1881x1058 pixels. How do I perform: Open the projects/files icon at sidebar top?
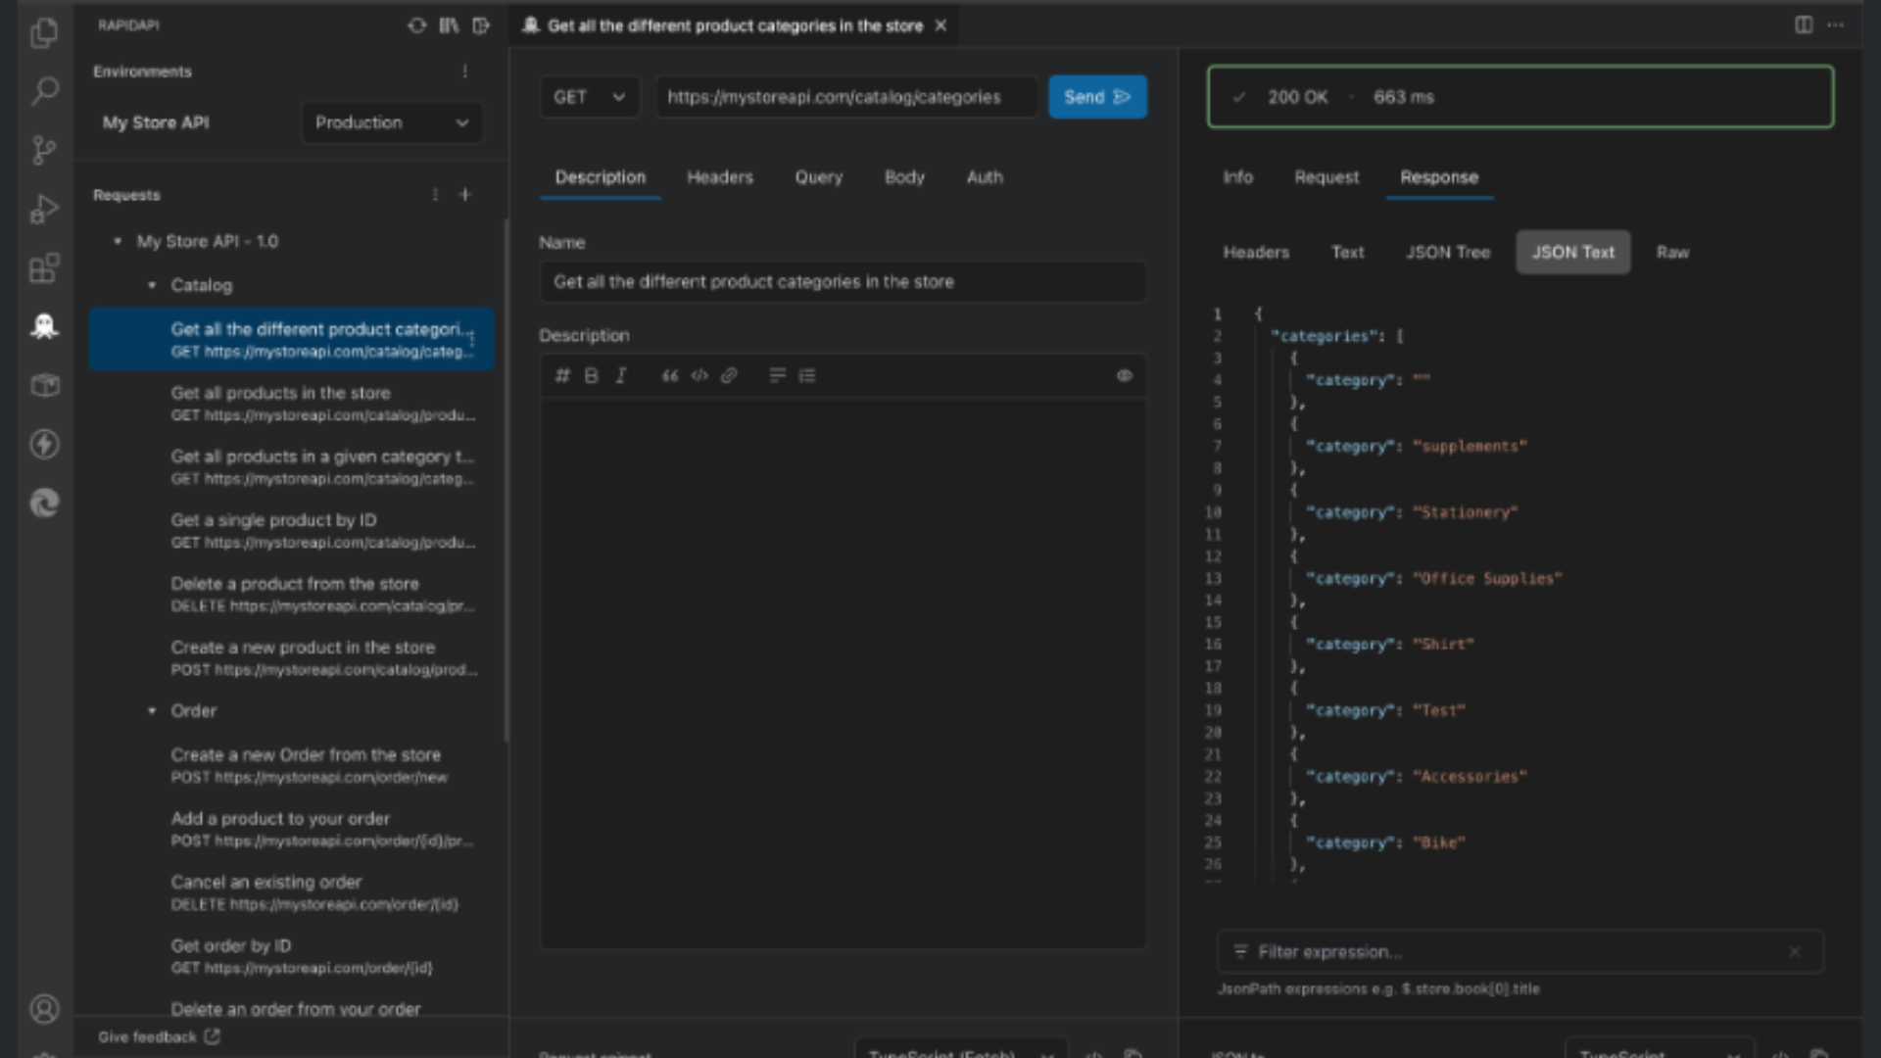pyautogui.click(x=44, y=32)
